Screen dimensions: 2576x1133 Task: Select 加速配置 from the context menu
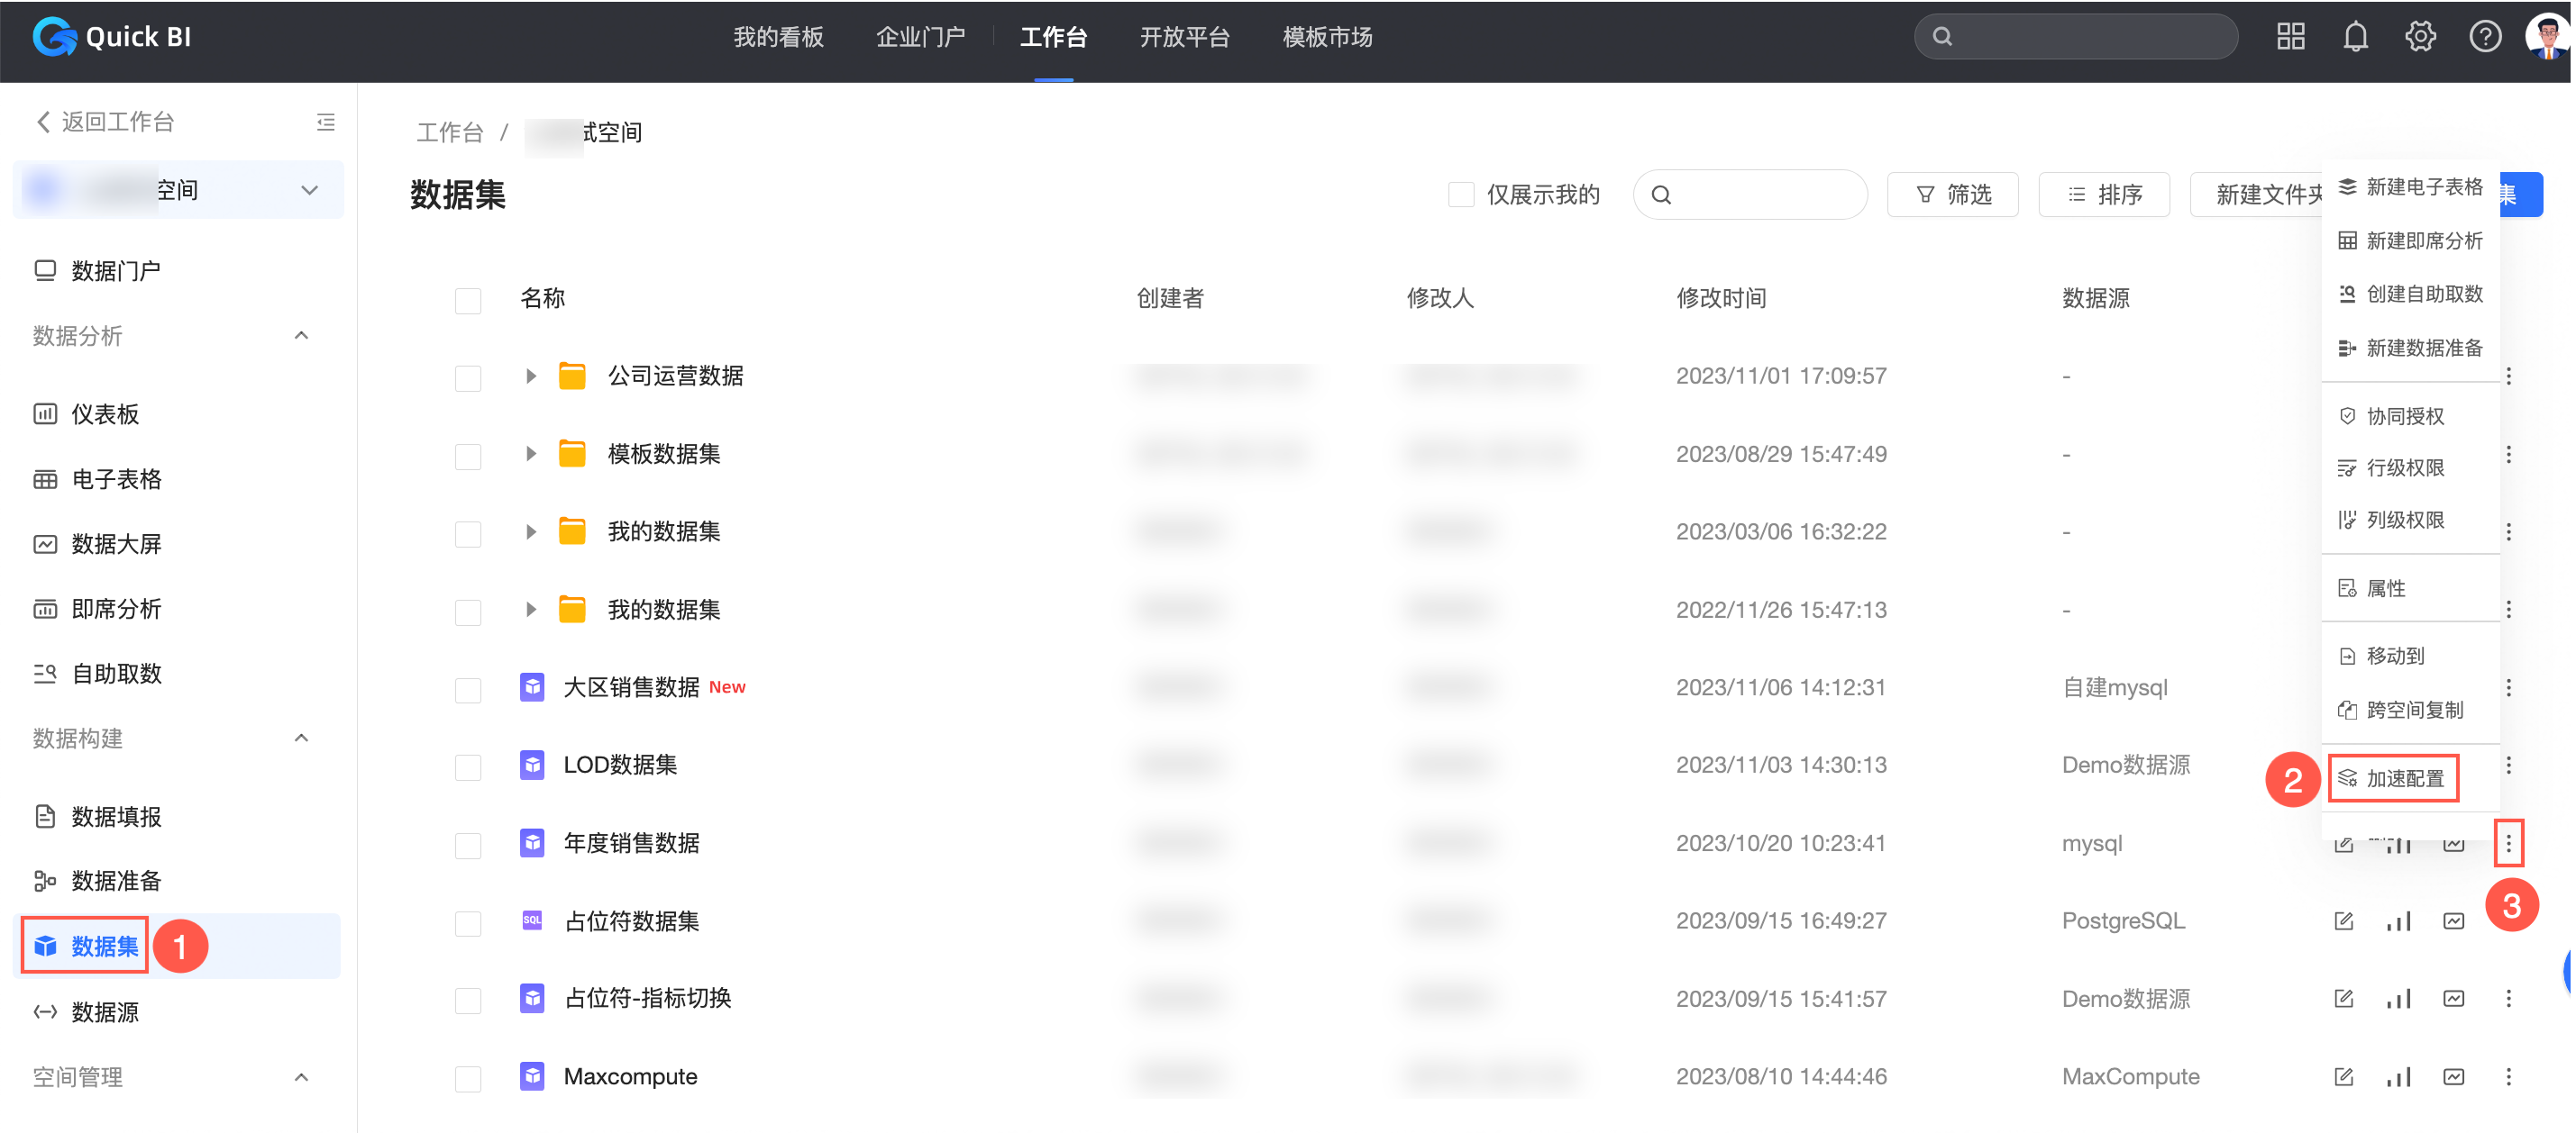click(x=2404, y=778)
